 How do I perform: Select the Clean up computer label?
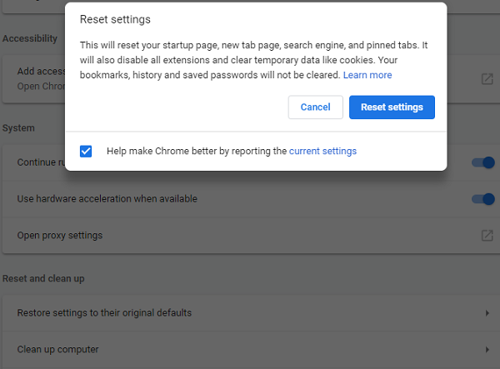(x=57, y=350)
